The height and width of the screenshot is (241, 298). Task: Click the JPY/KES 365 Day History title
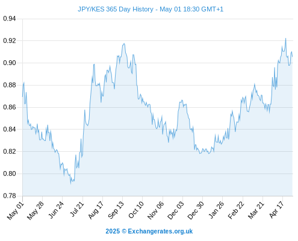[x=151, y=9]
